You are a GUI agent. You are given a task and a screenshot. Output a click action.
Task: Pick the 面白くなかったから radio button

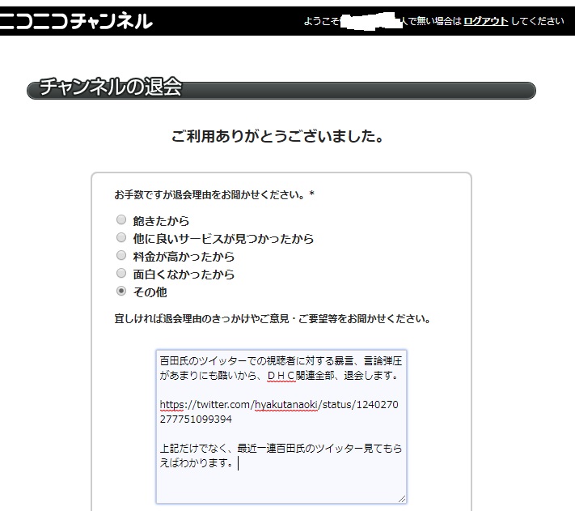(121, 273)
